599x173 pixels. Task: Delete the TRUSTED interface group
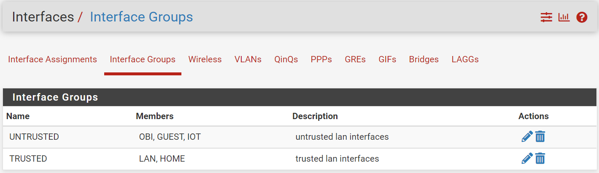click(x=540, y=158)
